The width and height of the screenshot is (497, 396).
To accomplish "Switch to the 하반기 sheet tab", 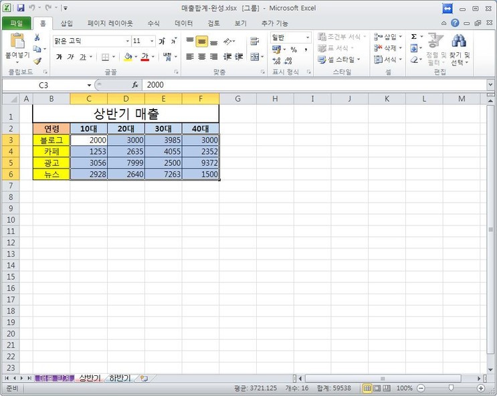I will pos(120,378).
